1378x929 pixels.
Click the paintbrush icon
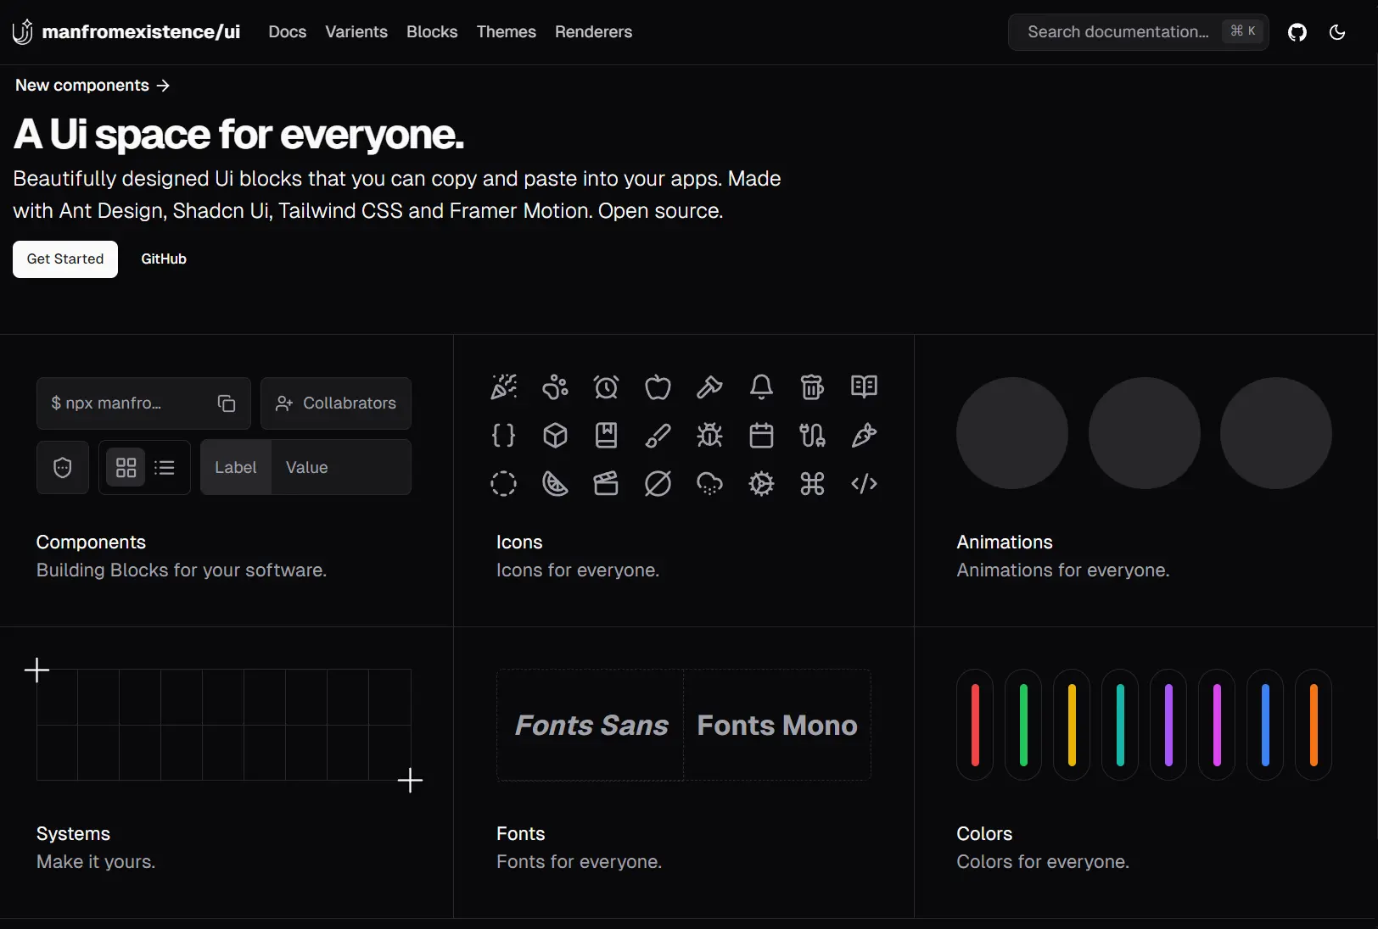[x=658, y=436]
